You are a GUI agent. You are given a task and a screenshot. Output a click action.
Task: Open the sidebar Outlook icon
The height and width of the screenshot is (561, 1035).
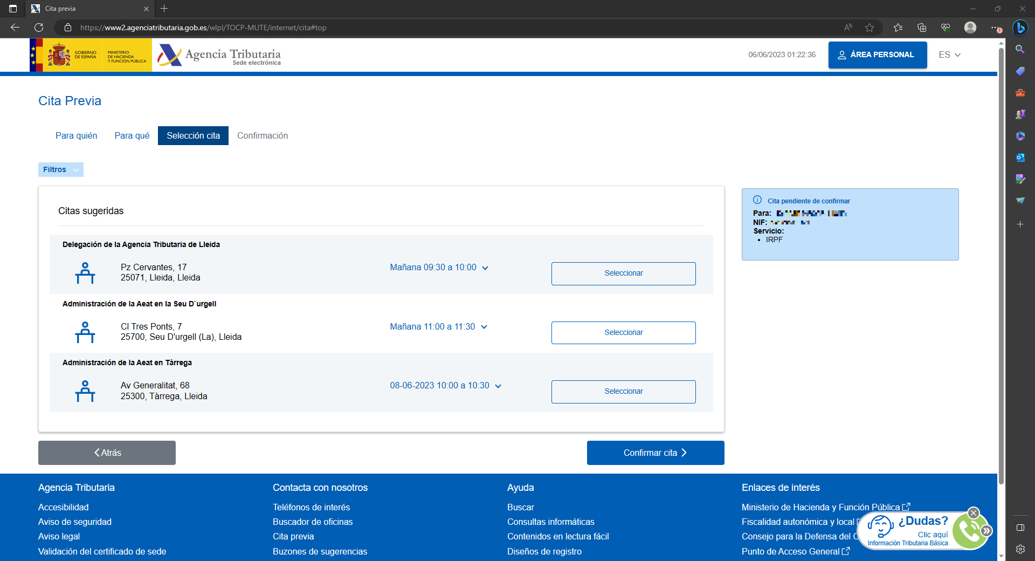click(x=1020, y=158)
